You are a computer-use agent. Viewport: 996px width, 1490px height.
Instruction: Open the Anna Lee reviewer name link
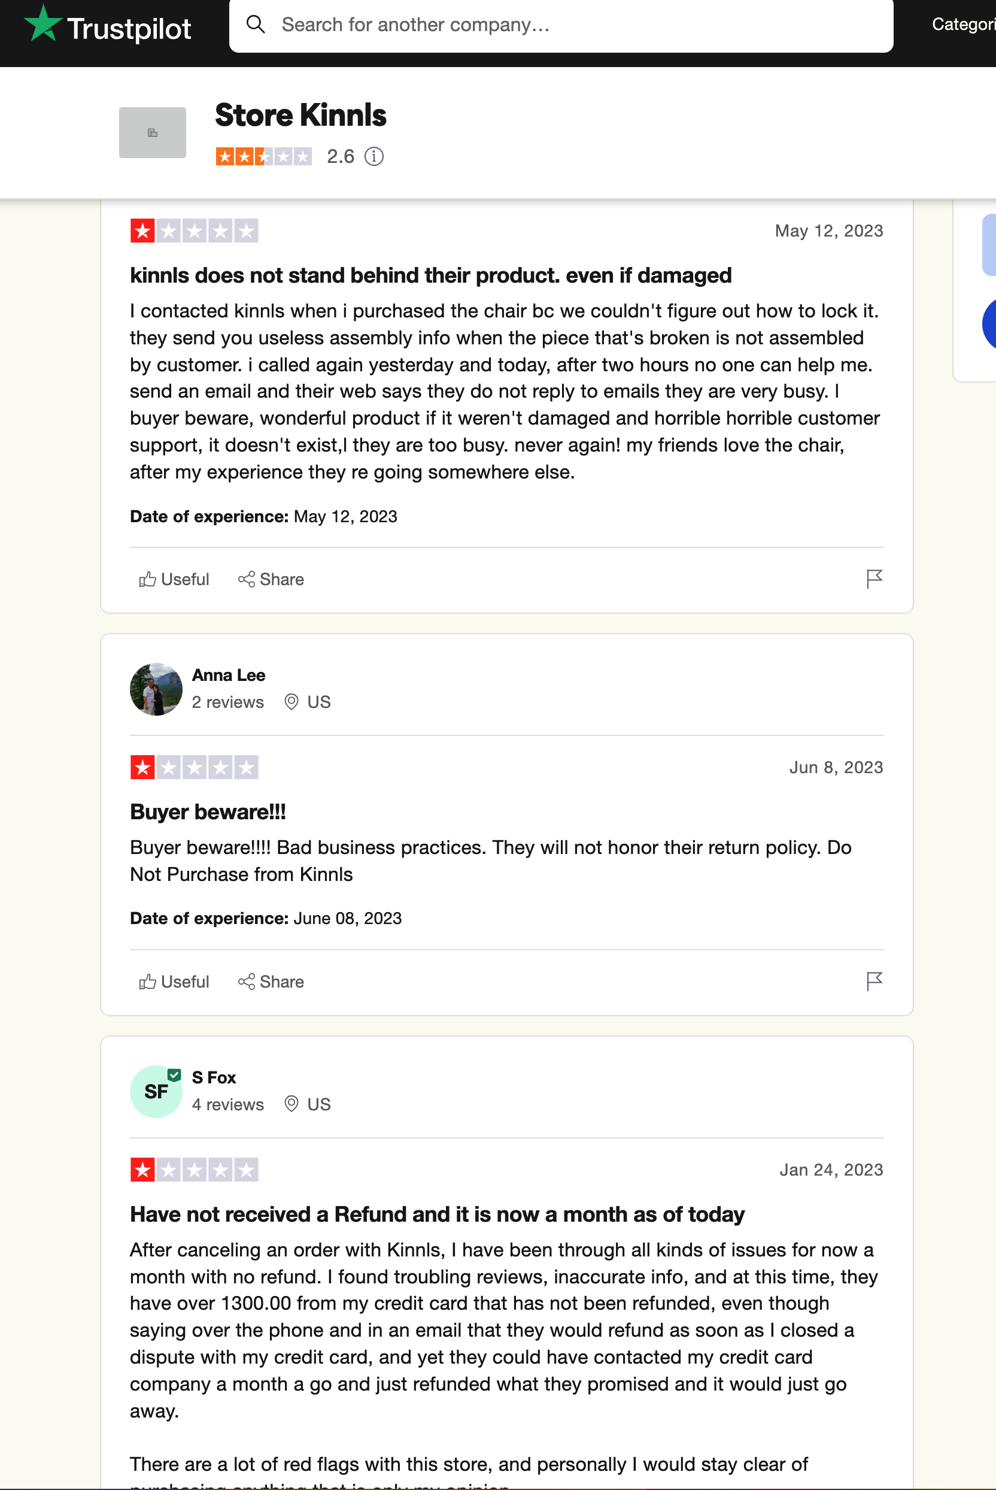229,675
